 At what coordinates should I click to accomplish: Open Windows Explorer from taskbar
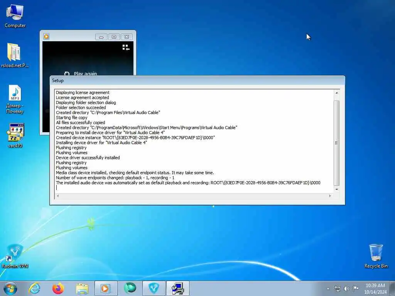pyautogui.click(x=82, y=289)
